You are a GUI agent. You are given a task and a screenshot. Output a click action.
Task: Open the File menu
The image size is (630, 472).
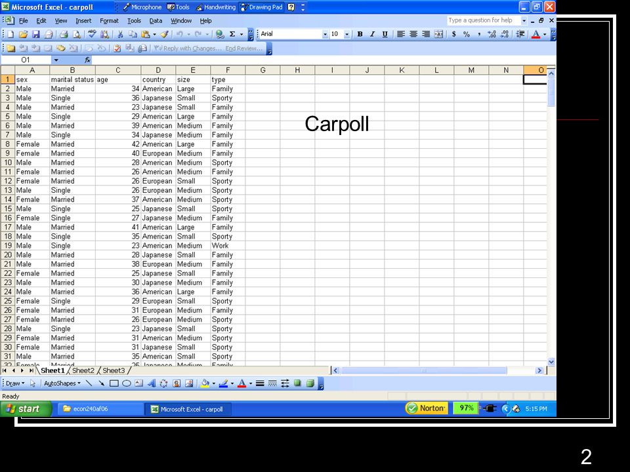[24, 21]
